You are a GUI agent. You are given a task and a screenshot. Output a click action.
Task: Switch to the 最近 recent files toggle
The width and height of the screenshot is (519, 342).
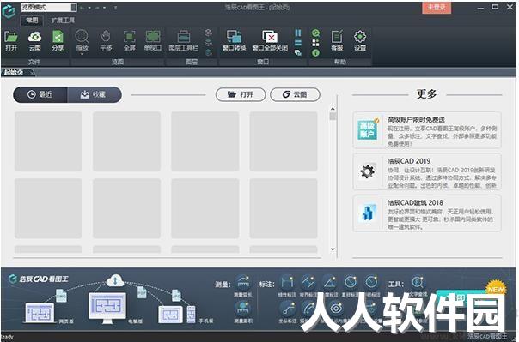click(x=40, y=95)
